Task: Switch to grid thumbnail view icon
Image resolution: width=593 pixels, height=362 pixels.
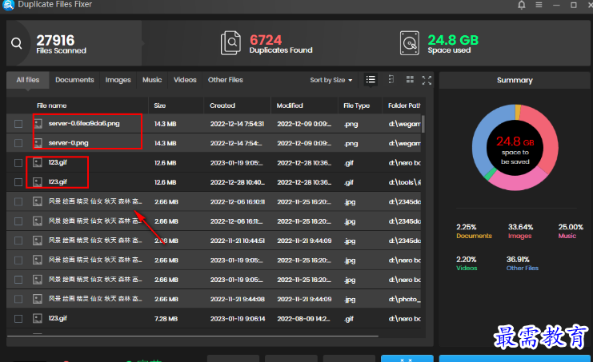Action: (410, 79)
